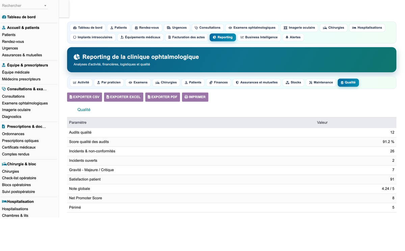Viewport: 405px width, 251px height.
Task: Click the invoice icon of Facturation des actes
Action: [x=169, y=37]
